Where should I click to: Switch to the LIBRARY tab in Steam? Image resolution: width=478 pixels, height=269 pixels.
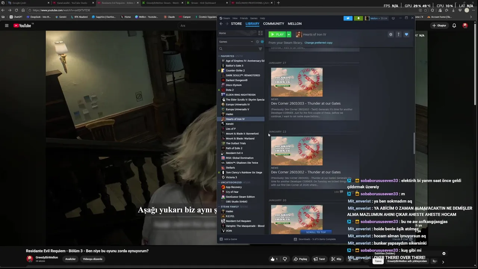point(252,24)
